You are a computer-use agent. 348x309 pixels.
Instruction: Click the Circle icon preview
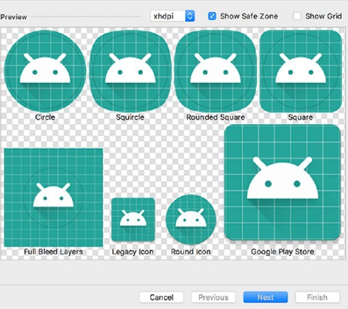click(x=45, y=71)
